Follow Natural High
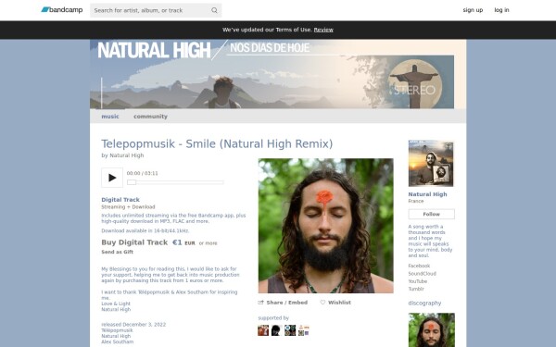556x347 pixels. coord(431,214)
